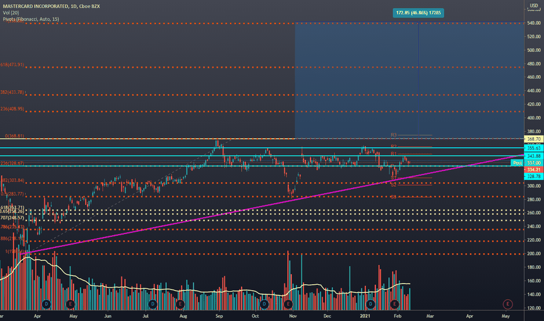Click the 172.85 (46.86%) measurement label
544x321 pixels.
tap(419, 13)
